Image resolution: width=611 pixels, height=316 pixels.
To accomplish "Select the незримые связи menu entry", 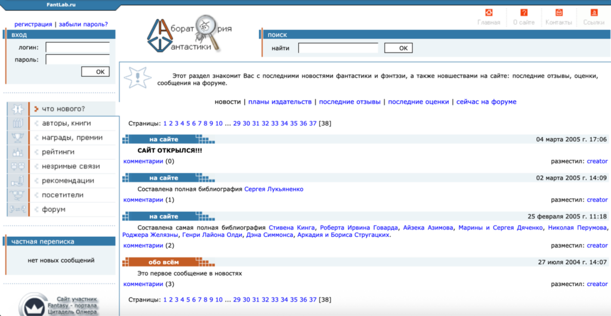I will (70, 166).
